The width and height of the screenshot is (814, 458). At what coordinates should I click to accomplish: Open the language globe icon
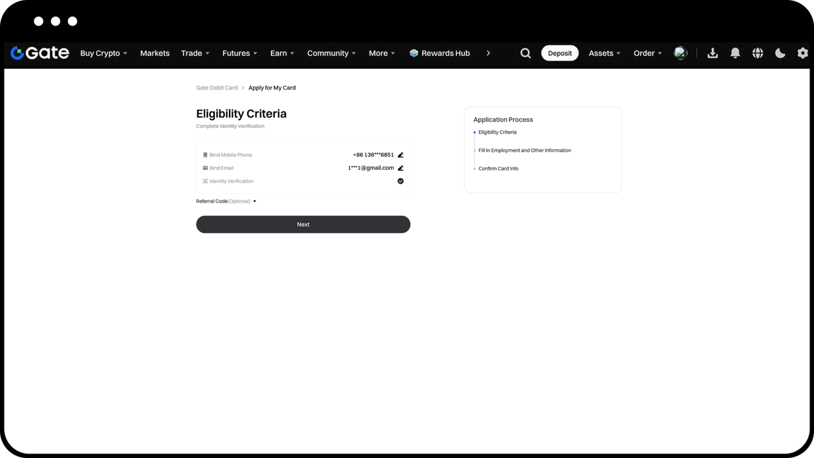click(757, 53)
